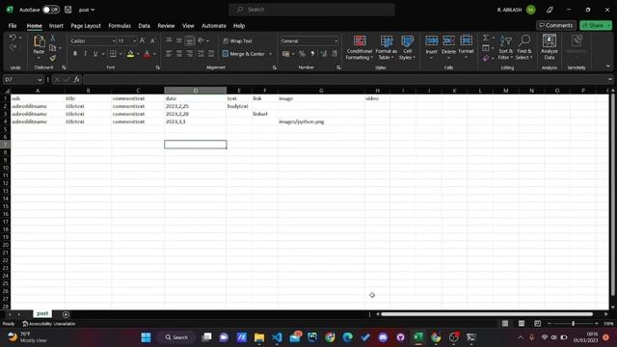
Task: Toggle Wrap Text
Action: (238, 40)
